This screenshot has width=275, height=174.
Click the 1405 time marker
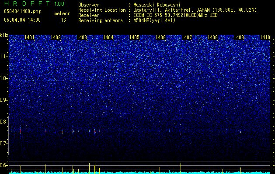[134, 37]
